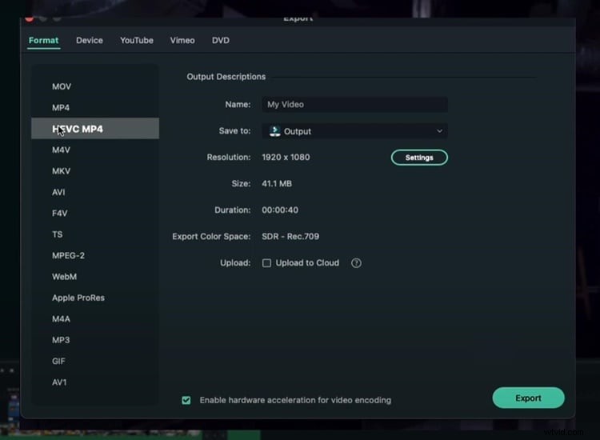Select the MKV format option

click(x=61, y=171)
